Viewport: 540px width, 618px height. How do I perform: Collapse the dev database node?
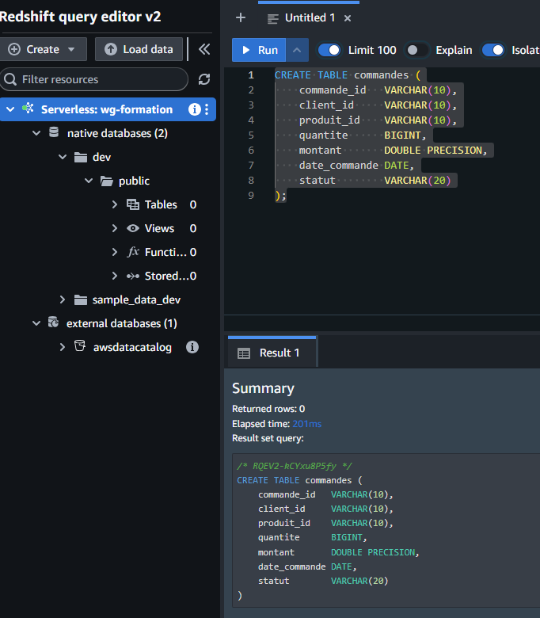(x=63, y=157)
